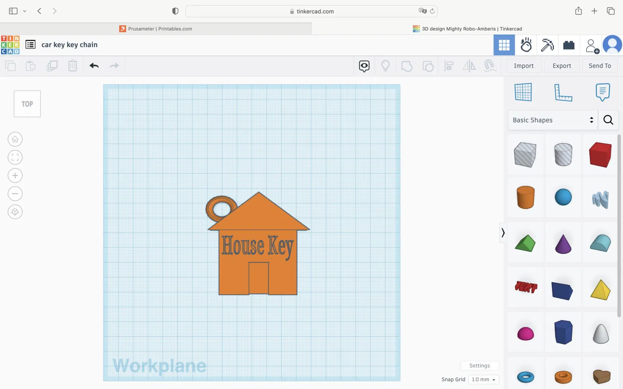Screen dimensions: 623x389
Task: Click the TOP face of view cube
Action: tap(27, 104)
